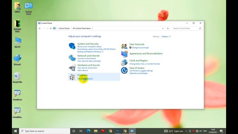Click the Cortana circle icon on the taskbar
Screen dimensions: 238x134
pos(74,131)
